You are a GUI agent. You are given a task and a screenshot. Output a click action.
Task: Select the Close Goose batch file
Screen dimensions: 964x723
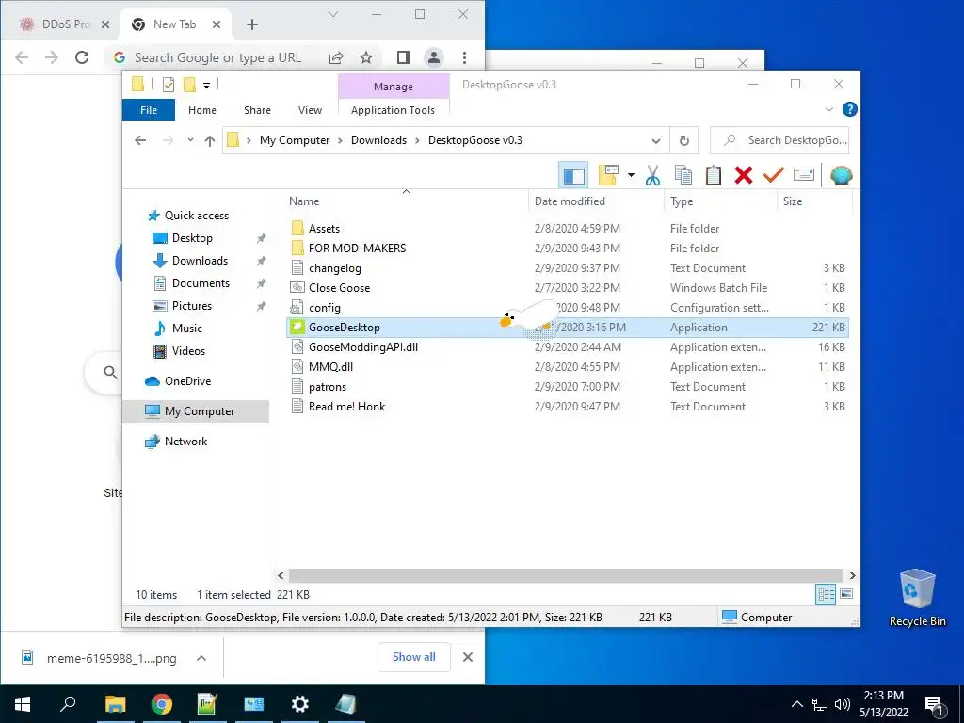point(339,288)
